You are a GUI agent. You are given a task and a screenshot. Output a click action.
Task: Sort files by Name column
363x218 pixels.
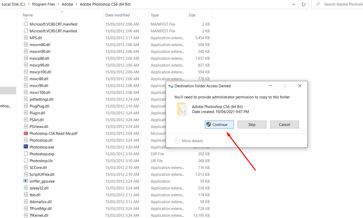pos(28,15)
